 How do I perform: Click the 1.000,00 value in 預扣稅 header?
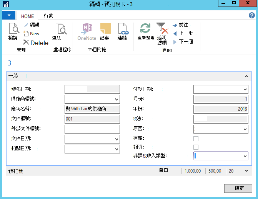(x=193, y=171)
